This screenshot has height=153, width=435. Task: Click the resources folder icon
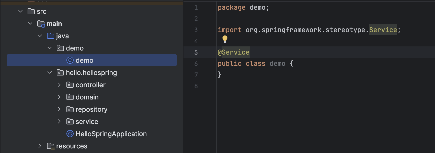tap(51, 146)
